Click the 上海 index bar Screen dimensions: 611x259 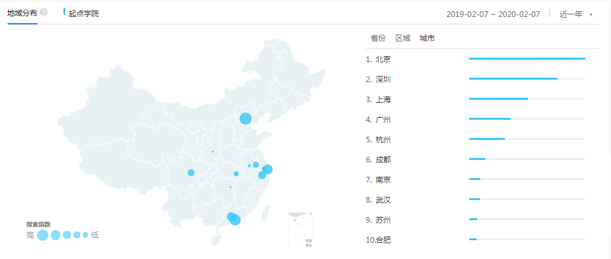click(526, 99)
